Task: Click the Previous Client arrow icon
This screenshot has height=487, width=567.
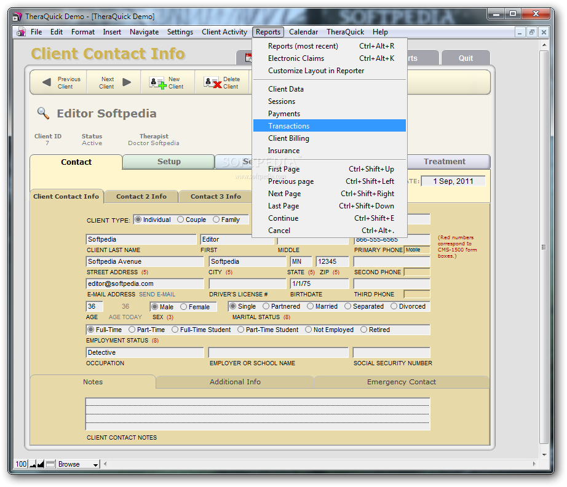Action: coord(47,82)
